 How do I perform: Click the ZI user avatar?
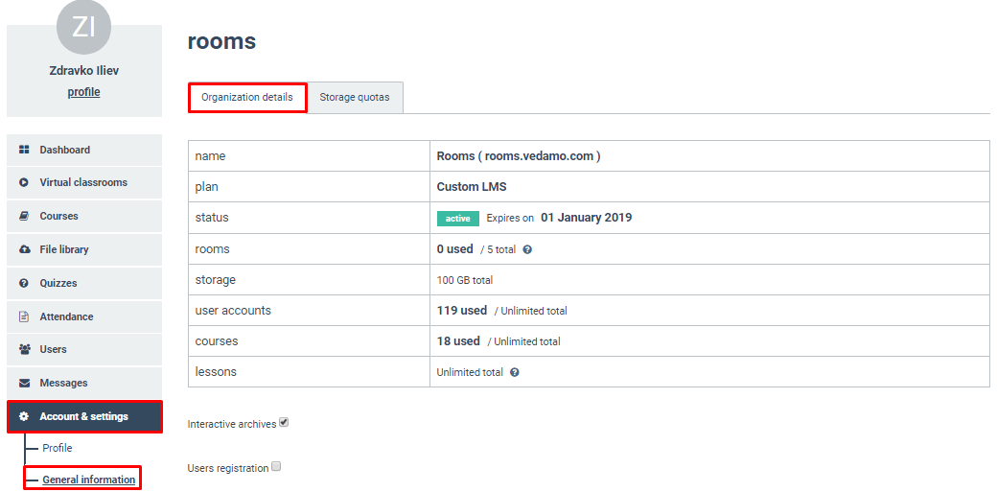pos(84,26)
